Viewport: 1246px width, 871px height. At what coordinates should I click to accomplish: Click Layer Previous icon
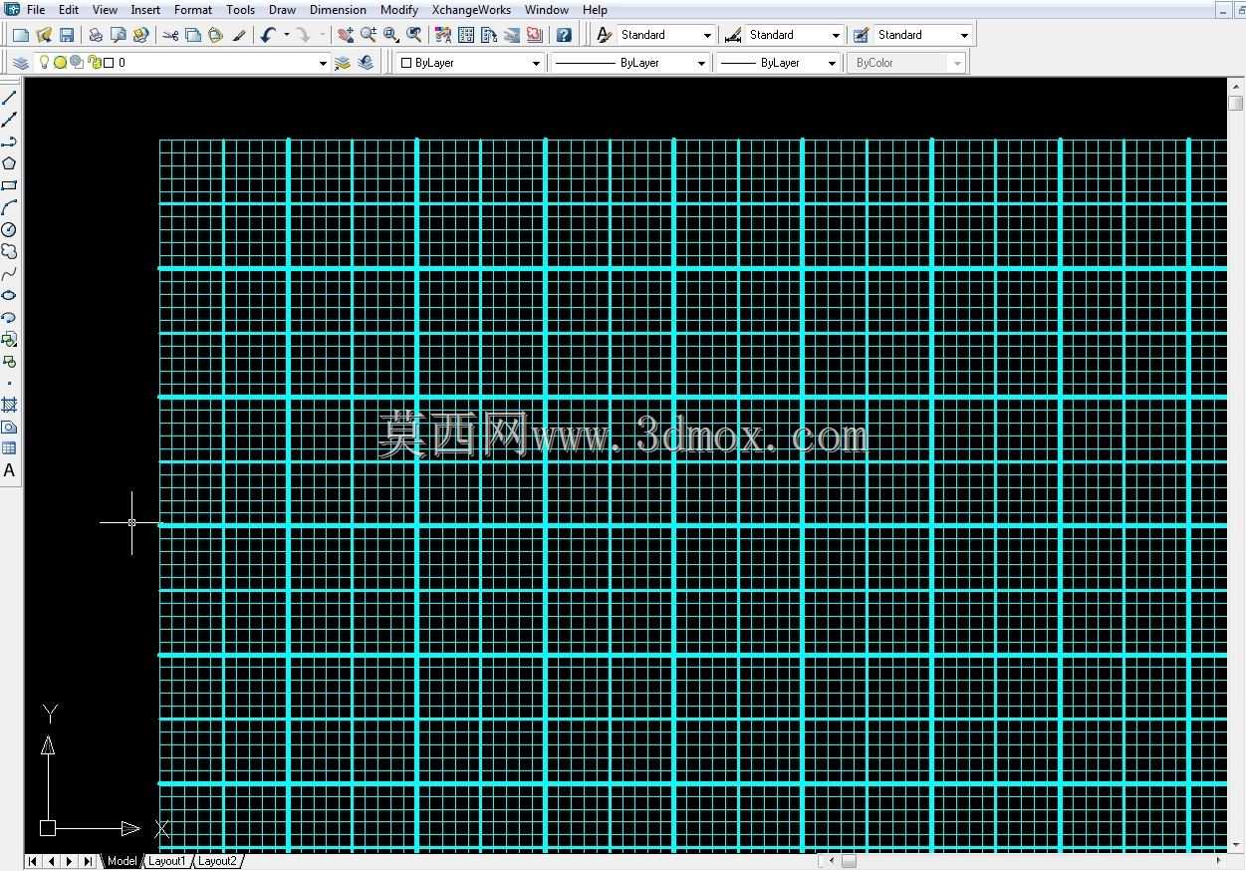coord(366,63)
